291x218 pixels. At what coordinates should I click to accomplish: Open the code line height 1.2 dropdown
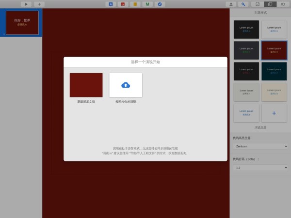pos(260,167)
